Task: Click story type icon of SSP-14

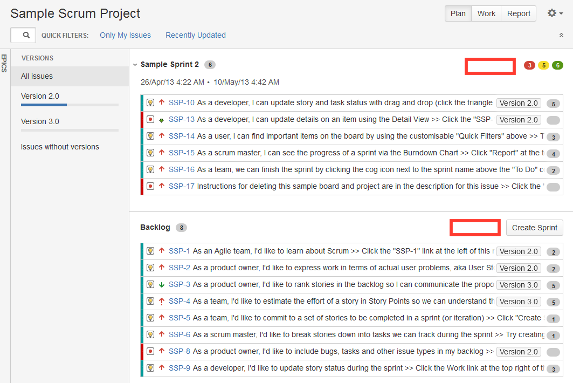Action: point(150,136)
